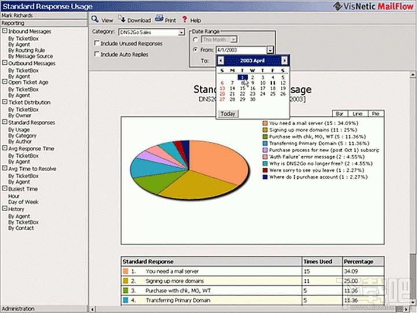Click the Times Used column header
Image resolution: width=417 pixels, height=313 pixels.
tap(322, 262)
